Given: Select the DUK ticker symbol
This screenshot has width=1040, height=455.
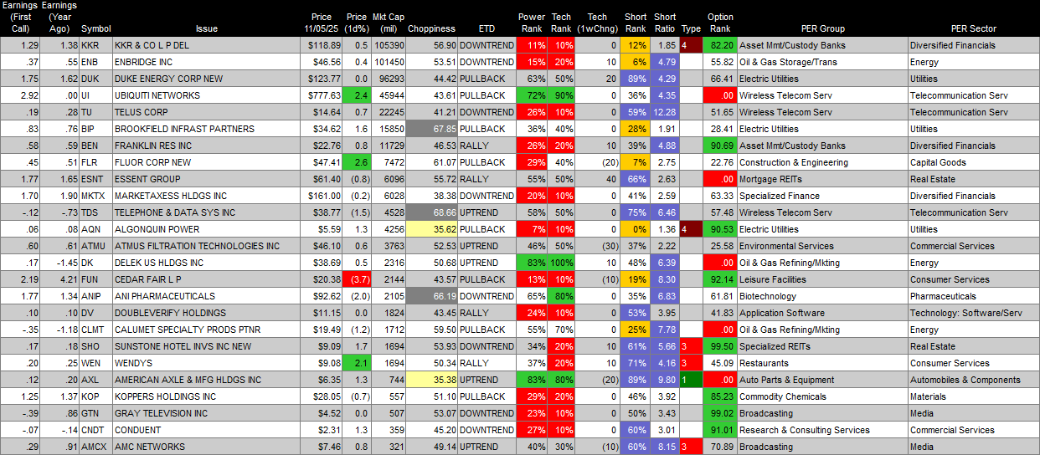Looking at the screenshot, I should (90, 79).
